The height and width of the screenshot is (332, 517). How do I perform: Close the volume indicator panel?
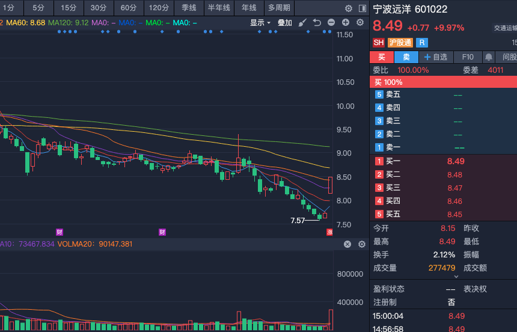(x=347, y=244)
